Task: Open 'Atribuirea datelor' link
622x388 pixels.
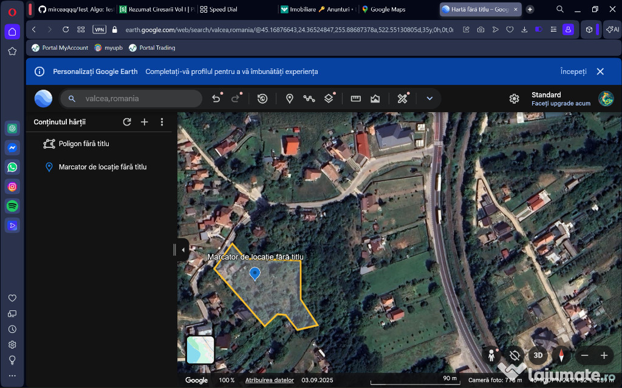Action: point(269,380)
